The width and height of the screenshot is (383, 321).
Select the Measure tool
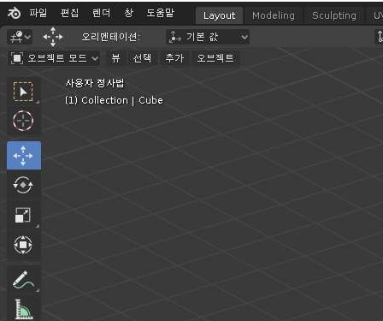pos(23,309)
